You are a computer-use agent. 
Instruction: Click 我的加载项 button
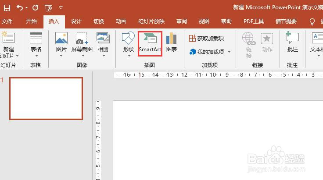point(207,52)
